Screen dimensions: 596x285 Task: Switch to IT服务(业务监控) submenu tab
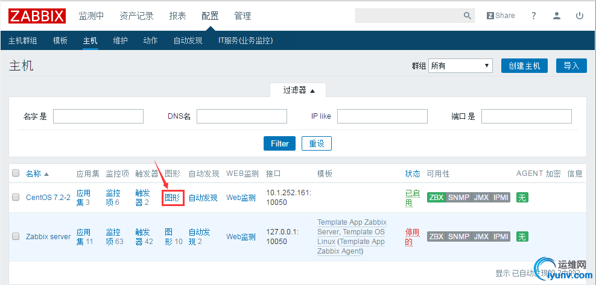246,40
